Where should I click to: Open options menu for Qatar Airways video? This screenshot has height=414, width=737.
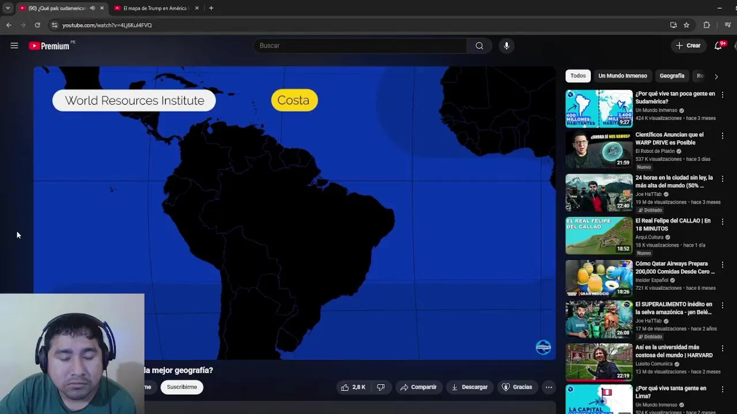723,264
